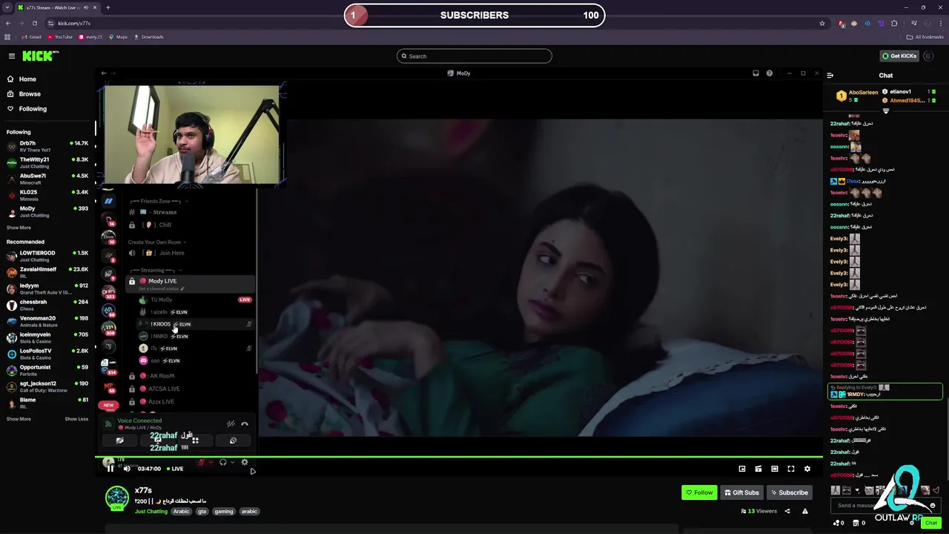Open the Kick hamburger sidebar menu
This screenshot has width=949, height=534.
coord(12,56)
